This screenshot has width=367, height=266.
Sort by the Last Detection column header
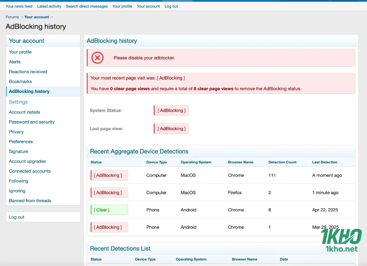tap(325, 162)
